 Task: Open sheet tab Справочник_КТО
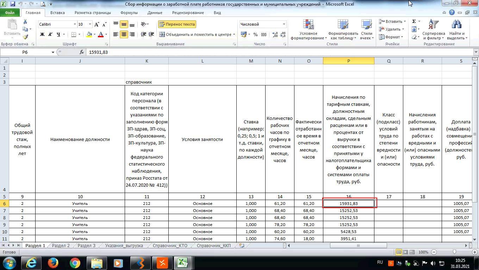[x=170, y=246]
